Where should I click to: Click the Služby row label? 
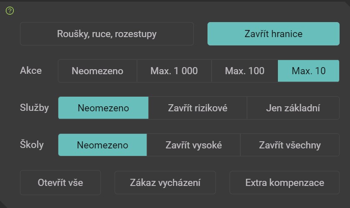point(34,108)
